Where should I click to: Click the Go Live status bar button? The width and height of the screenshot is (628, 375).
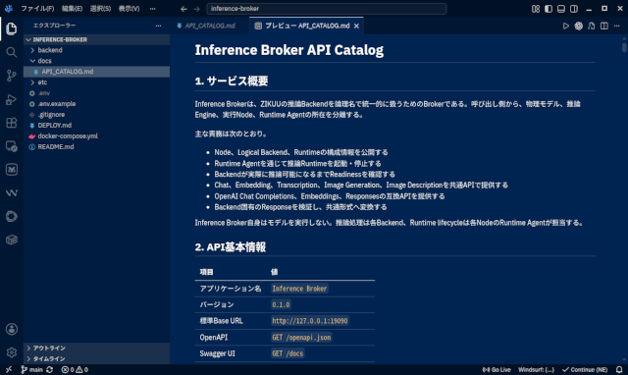click(x=497, y=370)
